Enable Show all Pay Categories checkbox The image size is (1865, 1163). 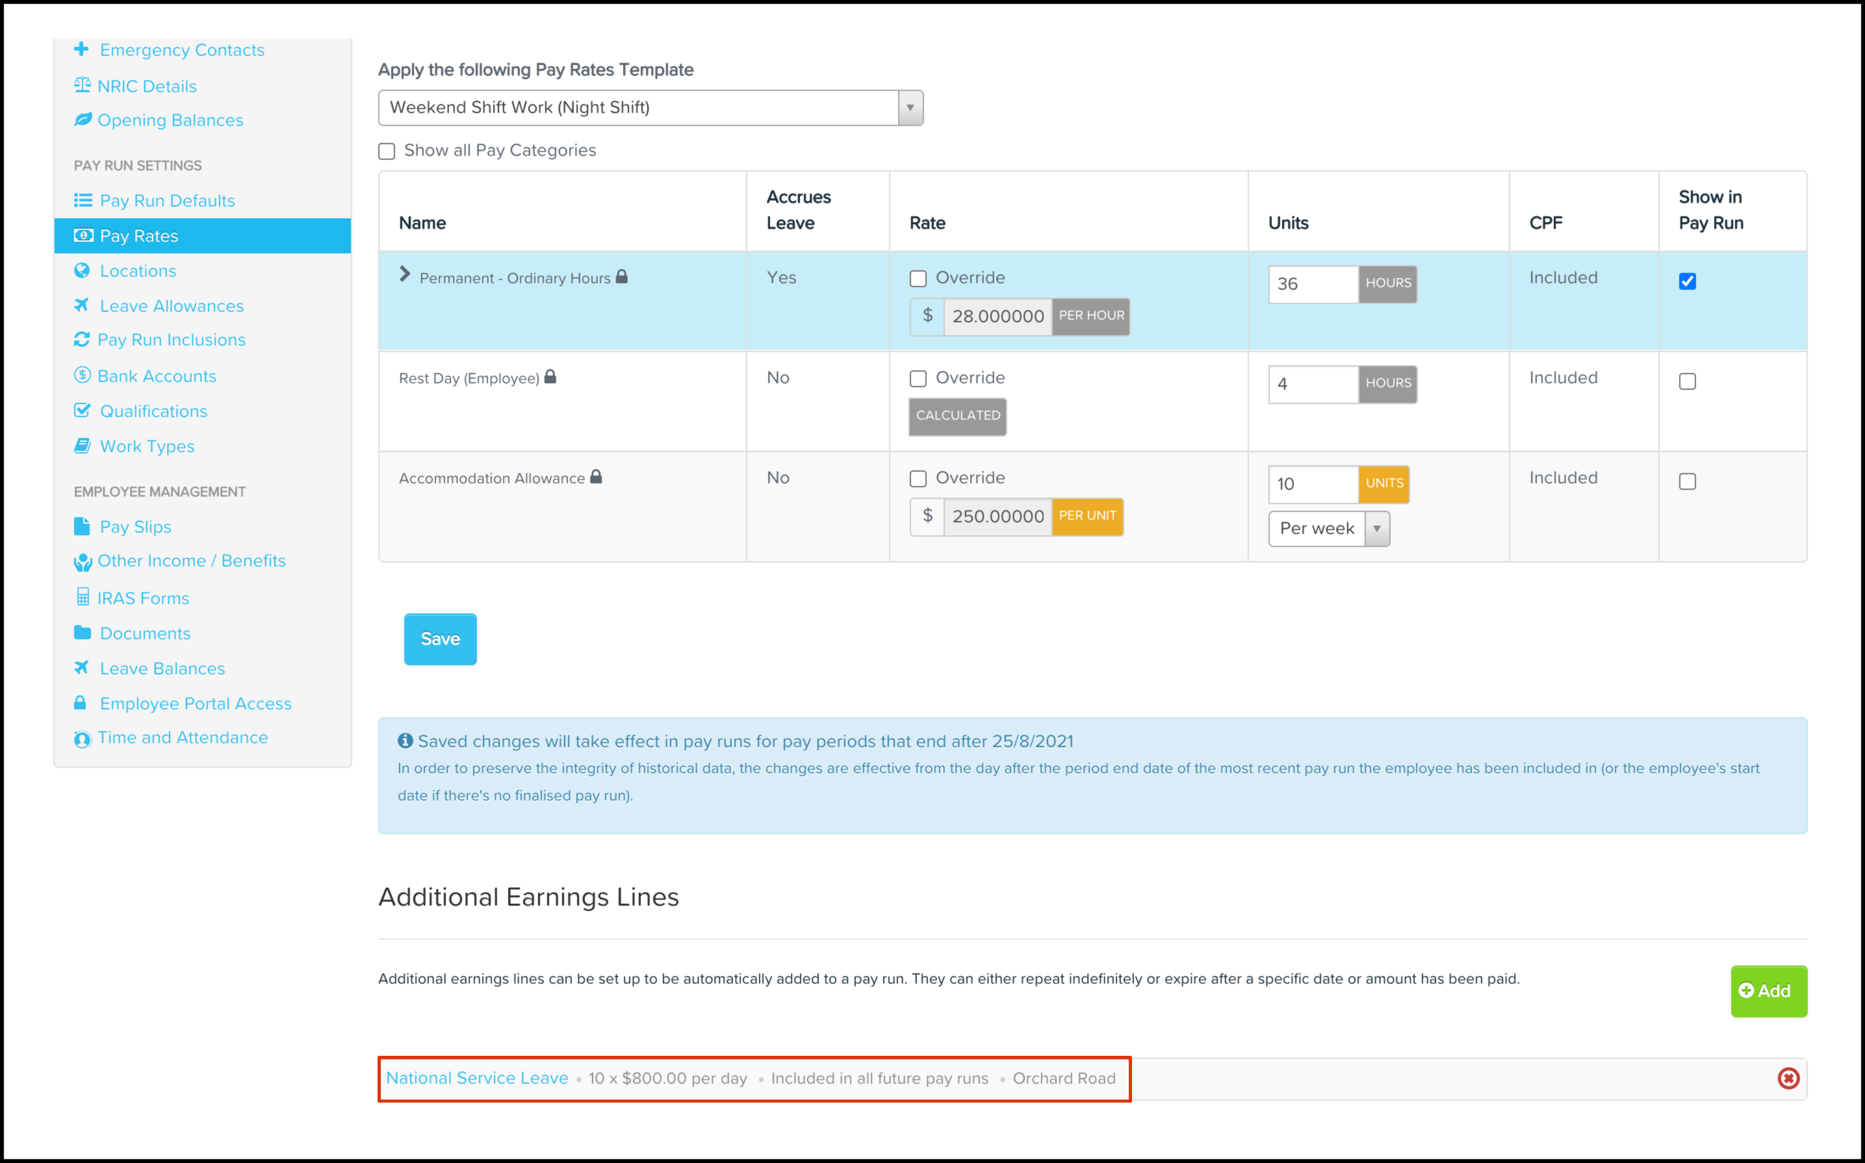(x=387, y=151)
